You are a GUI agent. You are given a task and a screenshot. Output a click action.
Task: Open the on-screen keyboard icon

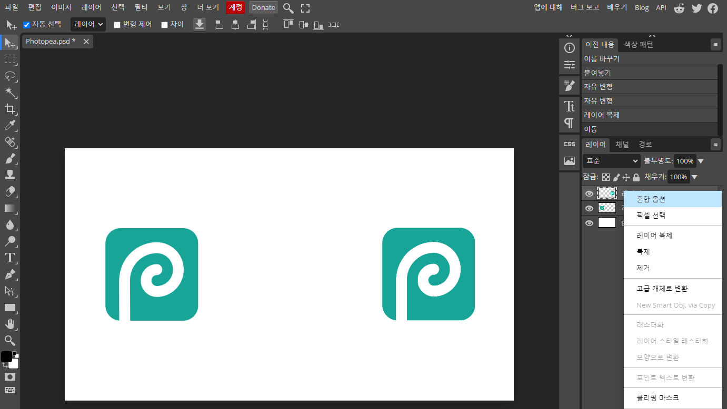10,390
